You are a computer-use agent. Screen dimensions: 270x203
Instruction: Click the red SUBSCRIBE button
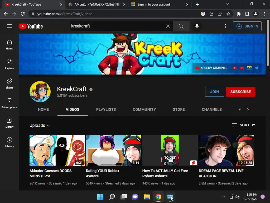point(240,92)
